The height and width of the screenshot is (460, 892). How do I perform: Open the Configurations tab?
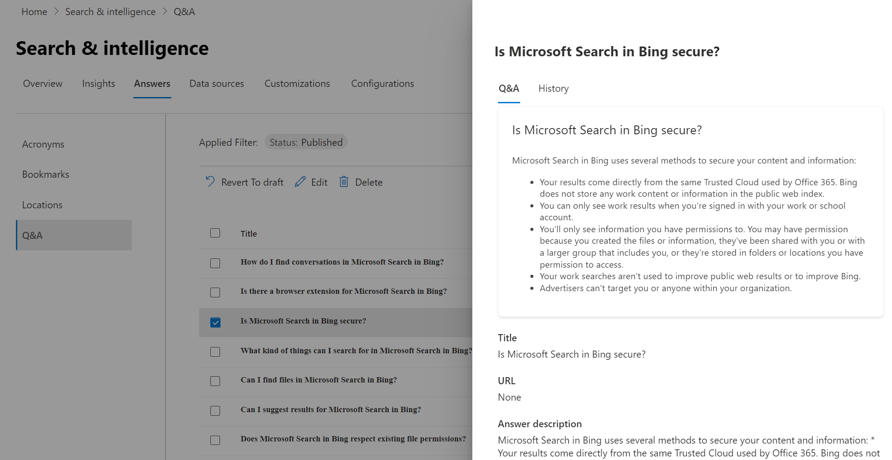coord(382,84)
